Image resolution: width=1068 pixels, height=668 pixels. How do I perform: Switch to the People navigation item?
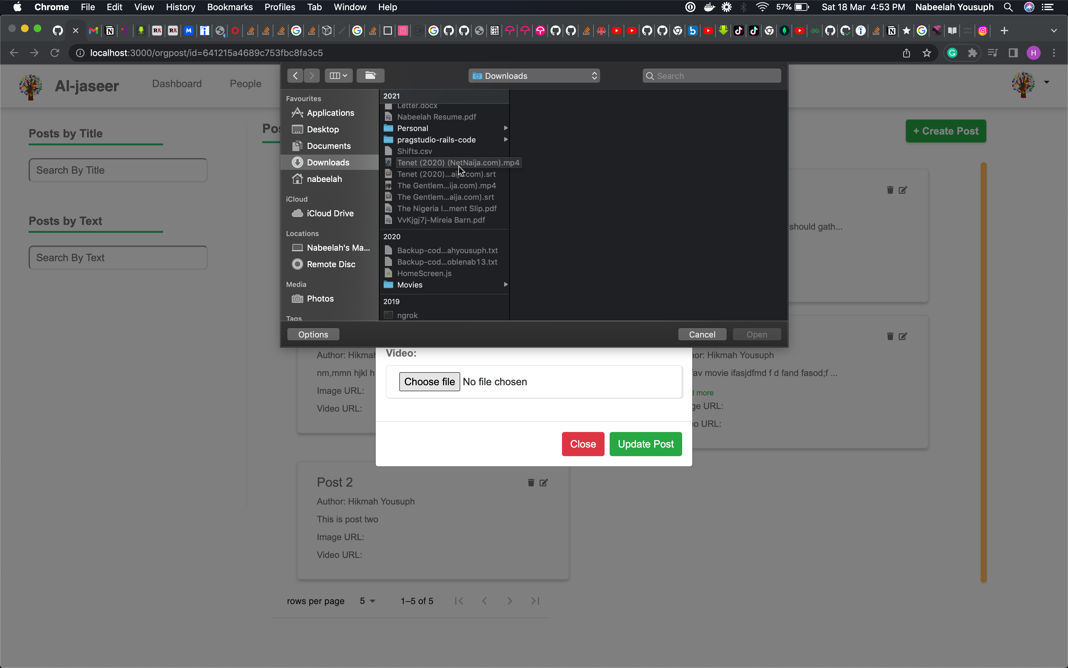click(x=245, y=83)
